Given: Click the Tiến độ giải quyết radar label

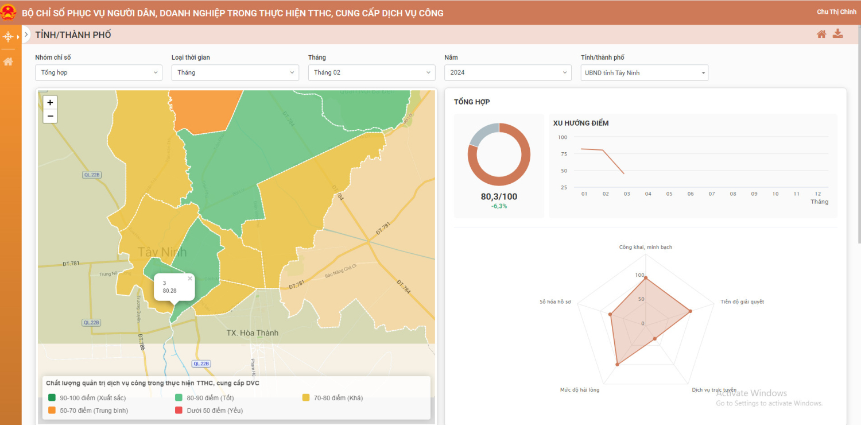Looking at the screenshot, I should coord(742,302).
